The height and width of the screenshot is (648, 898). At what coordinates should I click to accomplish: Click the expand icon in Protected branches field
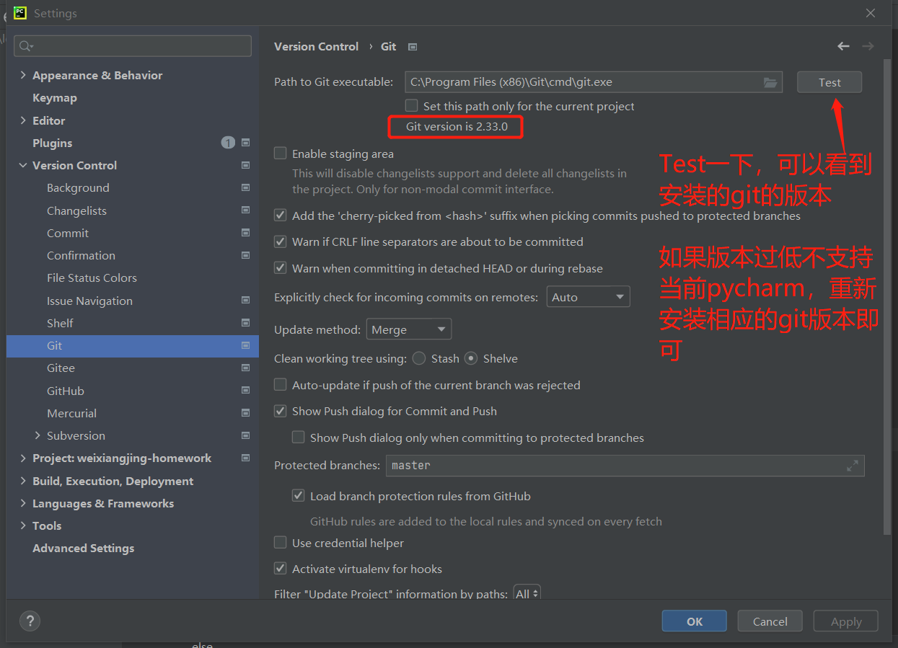[x=853, y=466]
